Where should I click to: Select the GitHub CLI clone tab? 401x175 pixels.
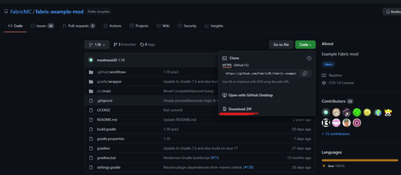(241, 65)
